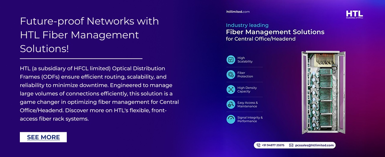Click the pcssales@htllimited.com email address

tap(314, 145)
